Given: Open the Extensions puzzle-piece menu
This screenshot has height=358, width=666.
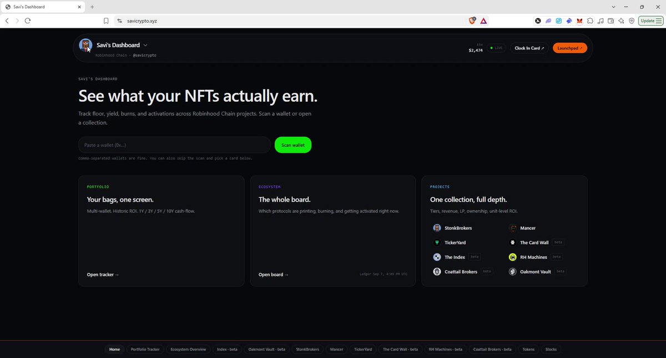Looking at the screenshot, I should [x=590, y=21].
